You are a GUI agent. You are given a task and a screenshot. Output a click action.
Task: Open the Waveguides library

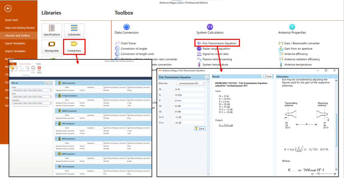52,46
